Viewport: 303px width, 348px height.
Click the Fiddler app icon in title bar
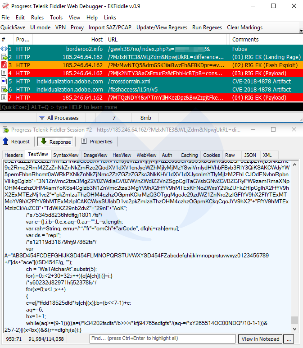pos(5,6)
